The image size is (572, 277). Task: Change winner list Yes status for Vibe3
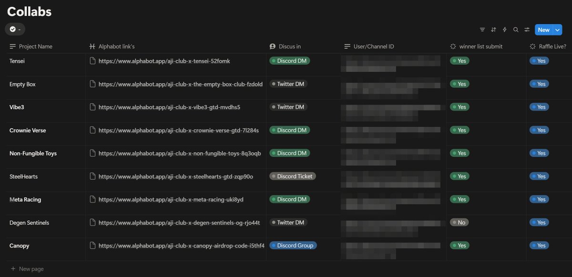click(460, 107)
